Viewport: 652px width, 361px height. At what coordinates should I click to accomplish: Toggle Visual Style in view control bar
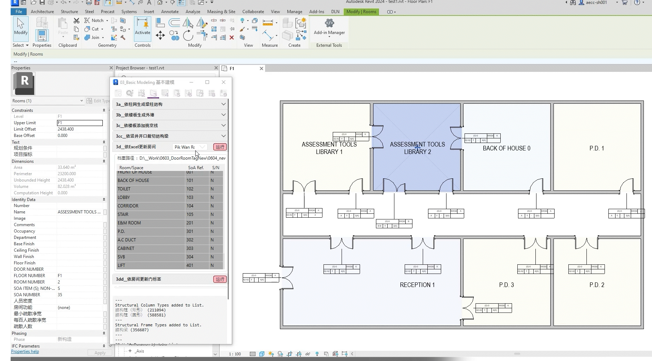262,354
